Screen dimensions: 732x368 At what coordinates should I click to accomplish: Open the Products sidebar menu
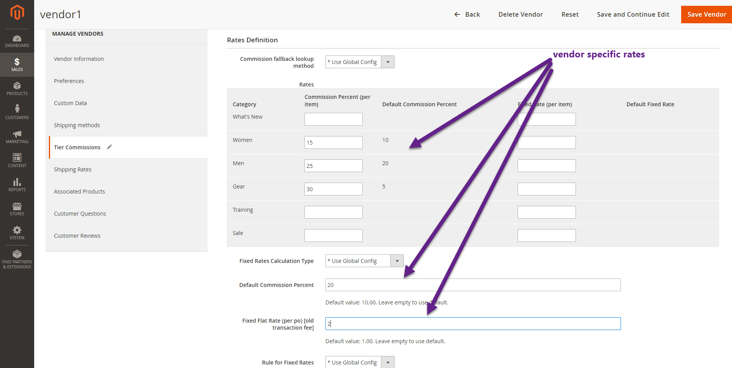pos(17,89)
